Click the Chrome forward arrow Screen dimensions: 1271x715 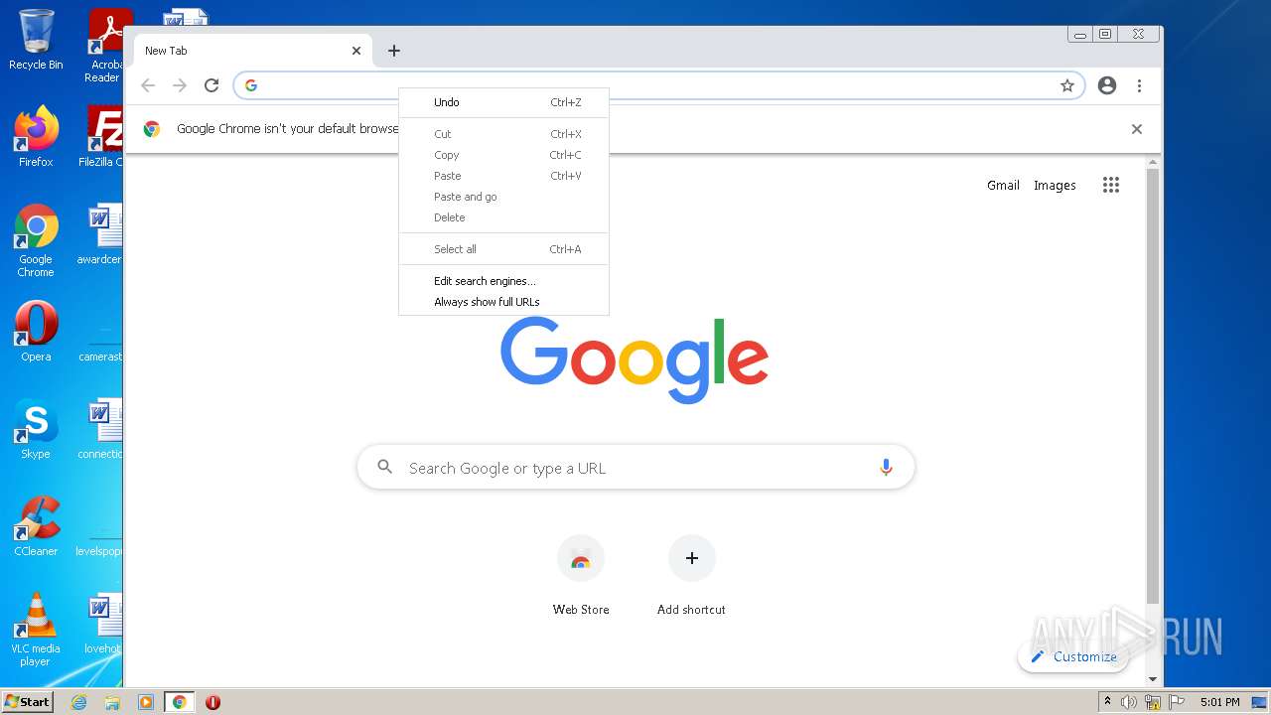click(x=180, y=85)
